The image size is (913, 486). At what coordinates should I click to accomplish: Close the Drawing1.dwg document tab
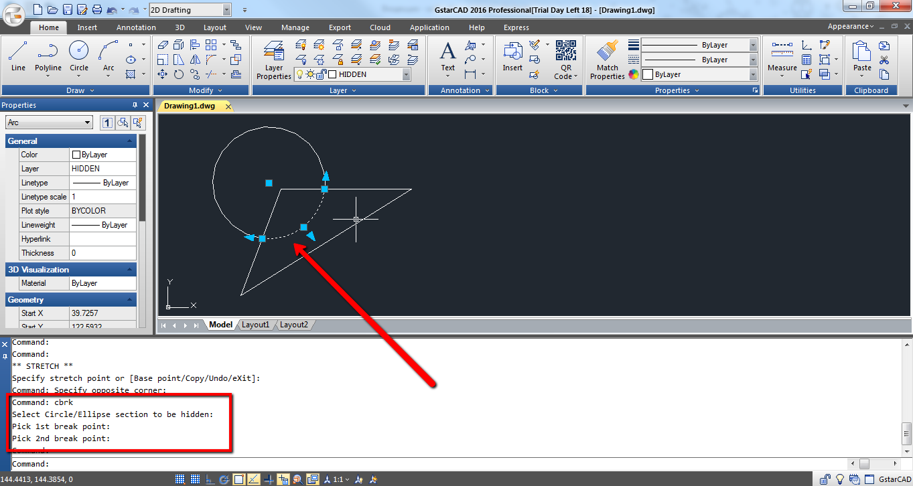coord(228,106)
